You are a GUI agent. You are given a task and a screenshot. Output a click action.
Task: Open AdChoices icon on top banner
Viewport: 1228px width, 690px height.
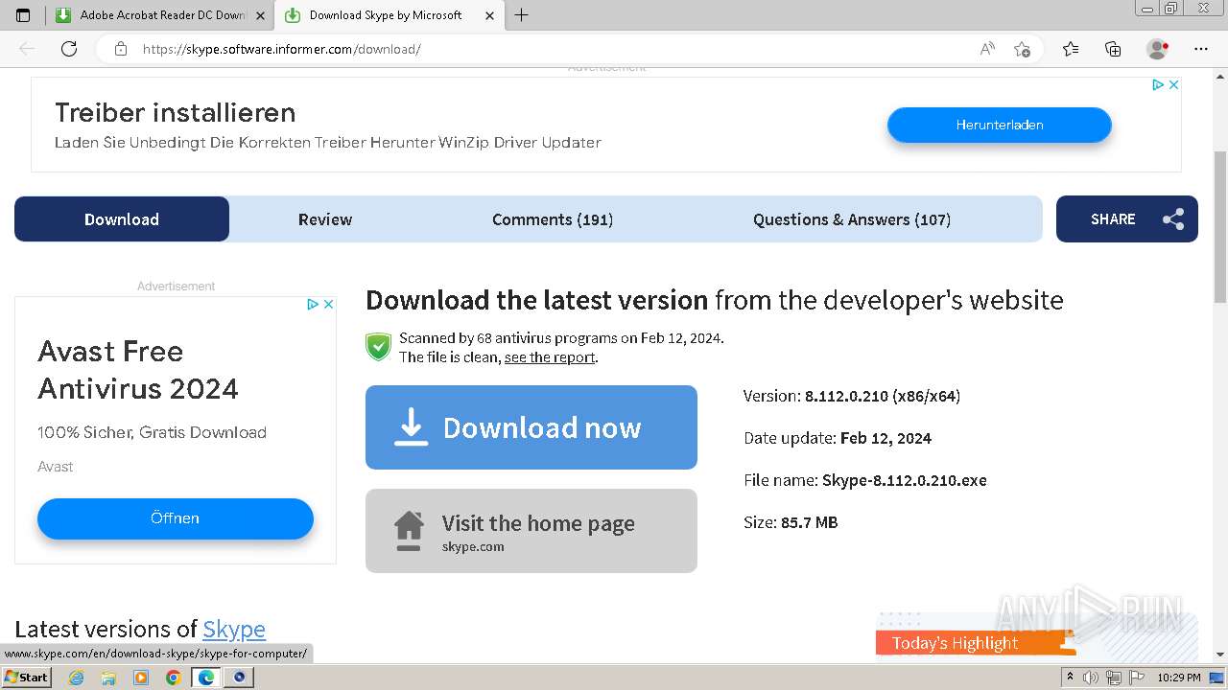1158,85
